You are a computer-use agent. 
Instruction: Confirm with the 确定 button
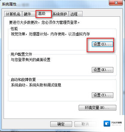[61, 124]
